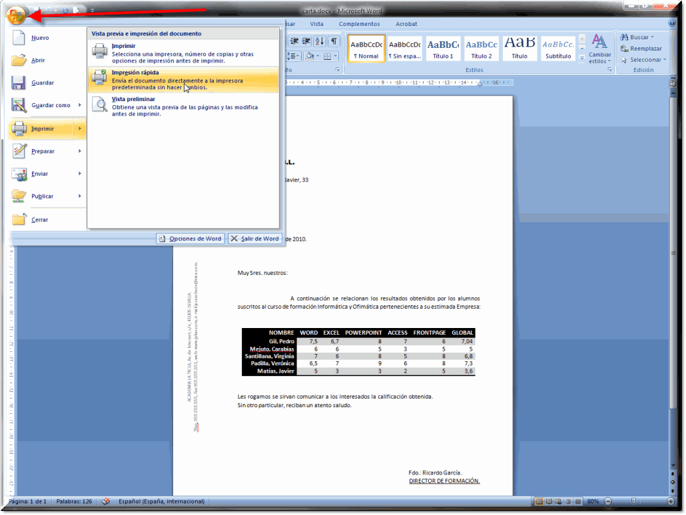Open the Complementos ribbon tab
686x515 pixels.
point(359,24)
